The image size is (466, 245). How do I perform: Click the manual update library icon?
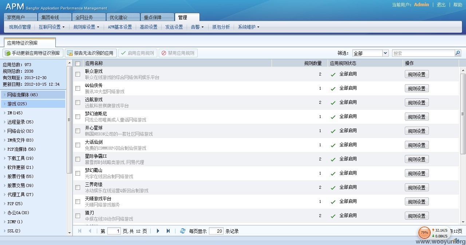click(x=8, y=53)
